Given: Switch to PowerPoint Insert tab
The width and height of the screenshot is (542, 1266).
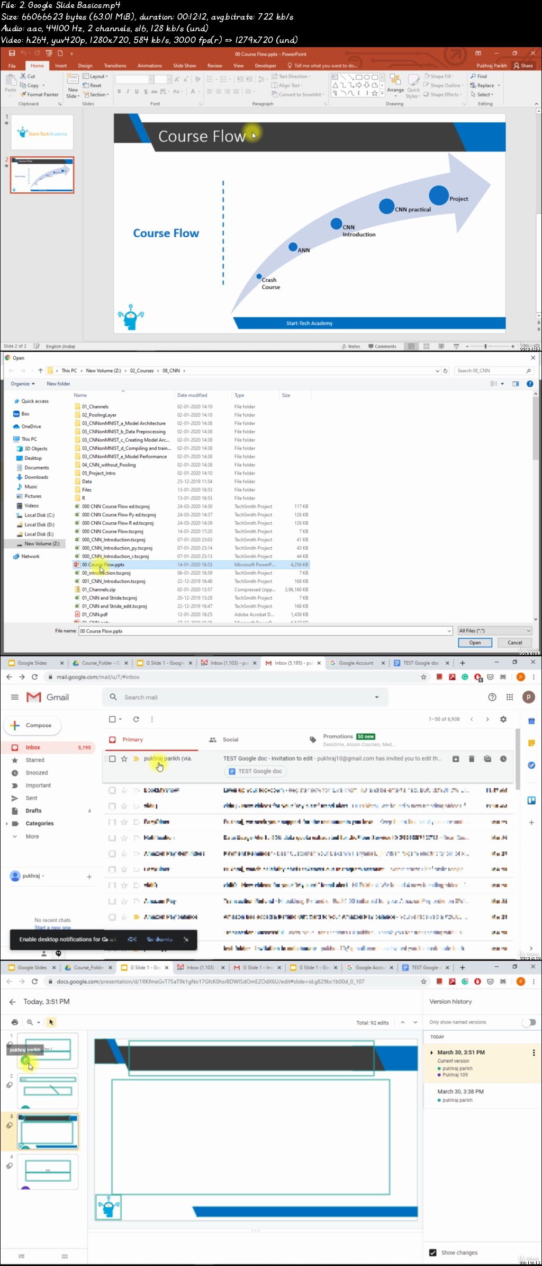Looking at the screenshot, I should click(61, 66).
